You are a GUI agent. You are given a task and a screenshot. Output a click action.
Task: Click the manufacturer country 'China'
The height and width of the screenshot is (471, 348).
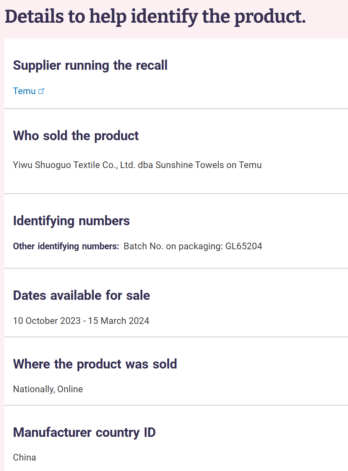click(x=24, y=457)
